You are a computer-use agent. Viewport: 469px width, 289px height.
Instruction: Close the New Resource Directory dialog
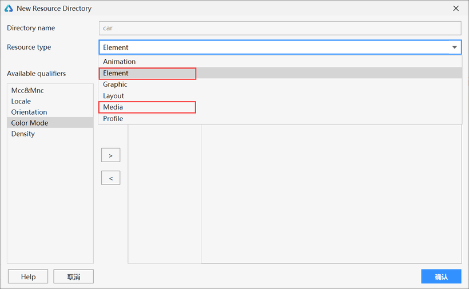455,9
